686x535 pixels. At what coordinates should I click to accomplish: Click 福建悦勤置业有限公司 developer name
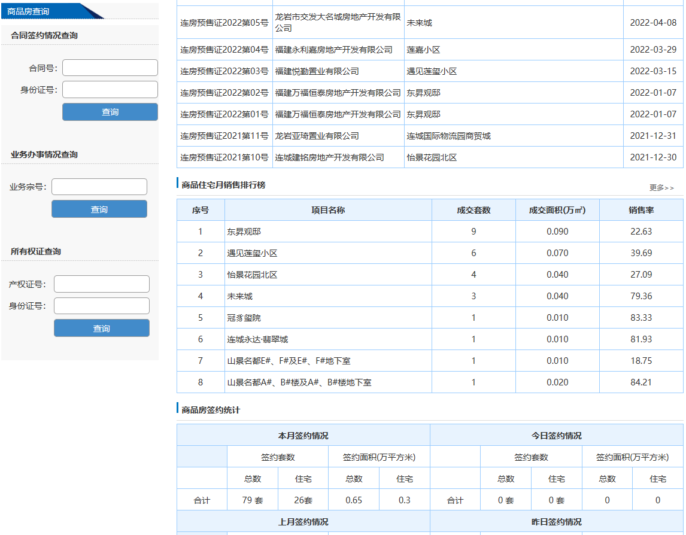coord(317,71)
